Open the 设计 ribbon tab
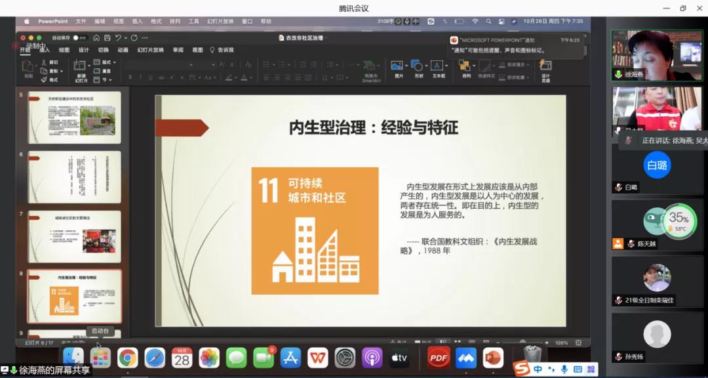This screenshot has width=708, height=378. point(84,50)
